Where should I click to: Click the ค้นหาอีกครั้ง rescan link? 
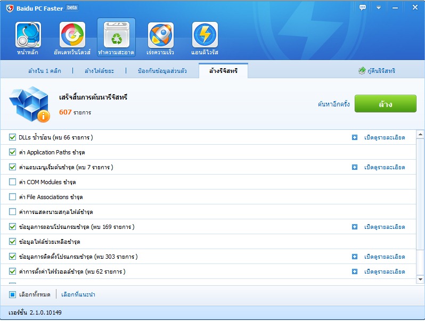click(x=333, y=104)
